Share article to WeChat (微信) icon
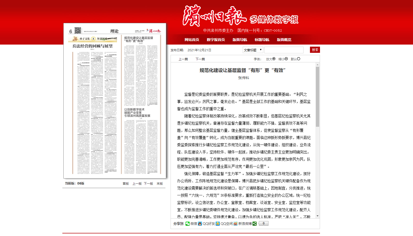This screenshot has width=413, height=236. tap(188, 224)
